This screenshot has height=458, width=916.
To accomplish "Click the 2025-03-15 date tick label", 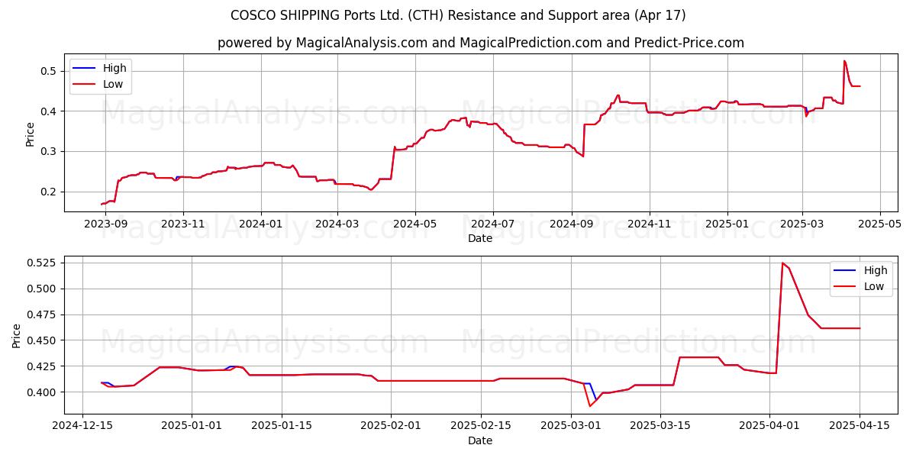I will point(662,427).
